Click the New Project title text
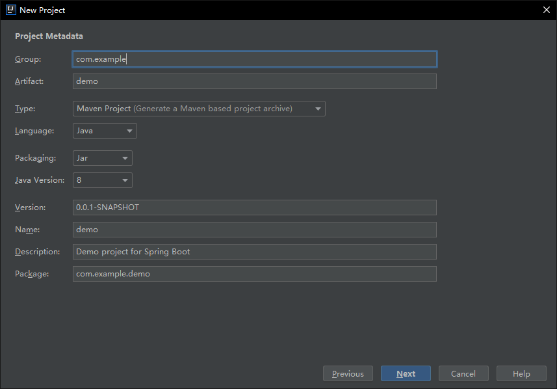This screenshot has height=389, width=557. coord(42,10)
